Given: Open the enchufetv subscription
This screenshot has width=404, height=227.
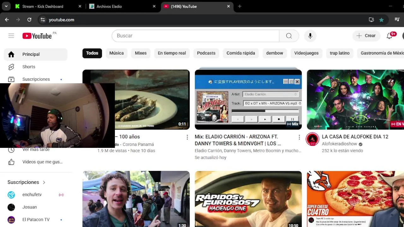Looking at the screenshot, I should (36, 195).
